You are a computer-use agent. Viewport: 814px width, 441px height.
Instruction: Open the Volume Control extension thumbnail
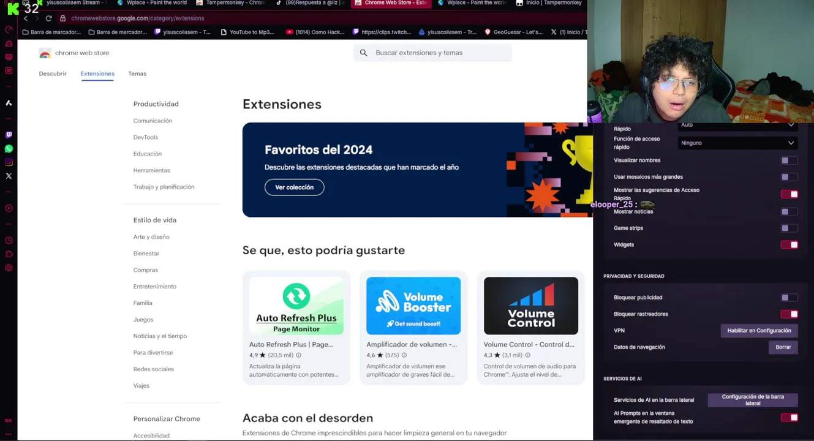[x=531, y=306]
